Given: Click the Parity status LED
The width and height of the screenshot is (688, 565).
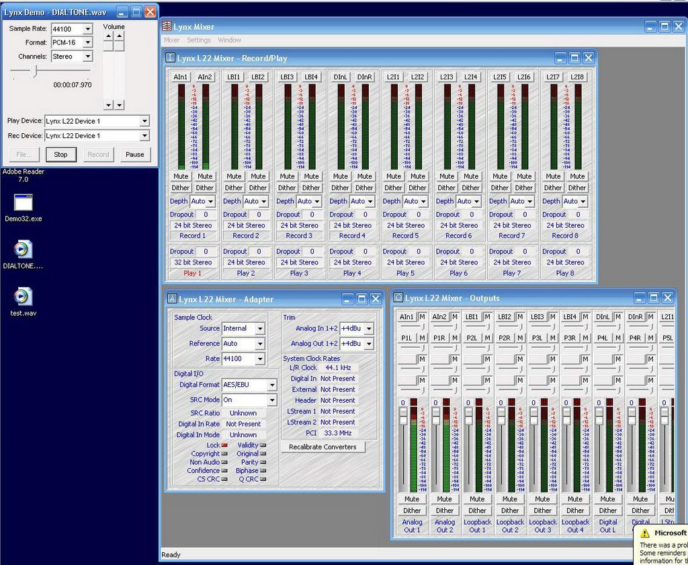Looking at the screenshot, I should click(x=263, y=462).
